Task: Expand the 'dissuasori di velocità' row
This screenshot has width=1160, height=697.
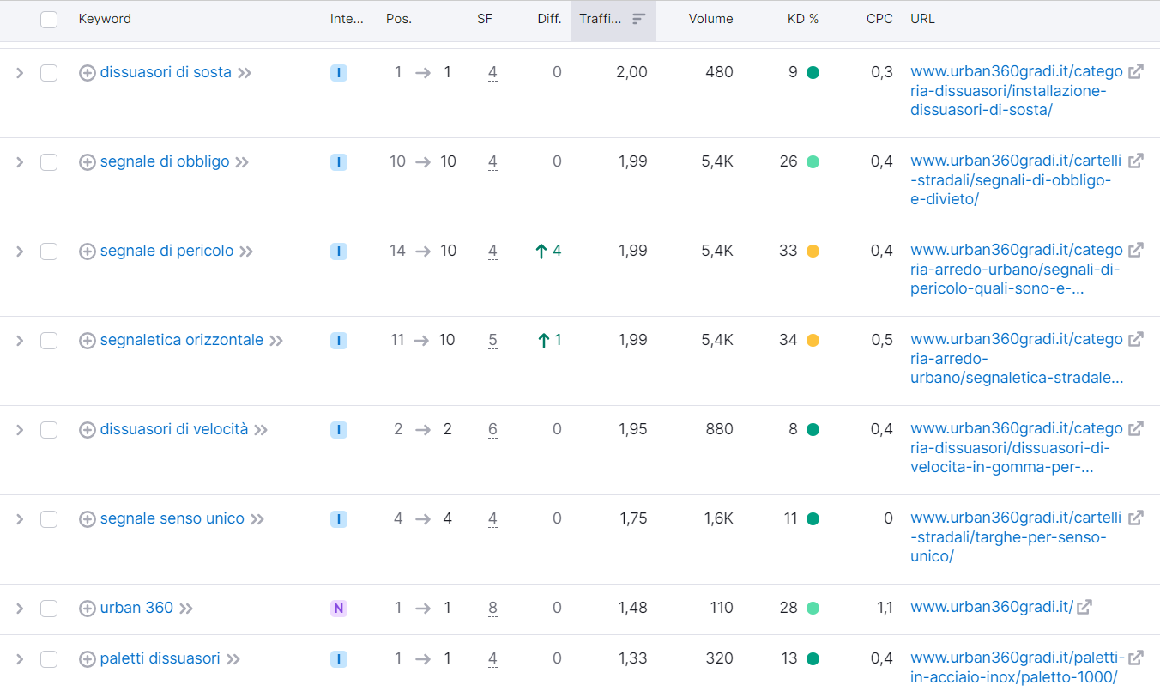Action: click(20, 430)
